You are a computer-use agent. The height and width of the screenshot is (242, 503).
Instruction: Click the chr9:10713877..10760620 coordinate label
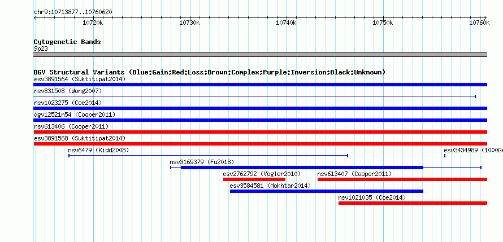pos(73,12)
